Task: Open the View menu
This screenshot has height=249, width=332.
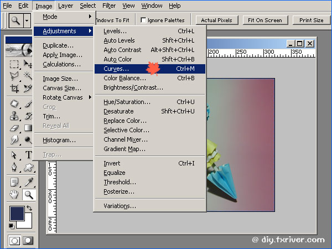Action: tap(128, 6)
